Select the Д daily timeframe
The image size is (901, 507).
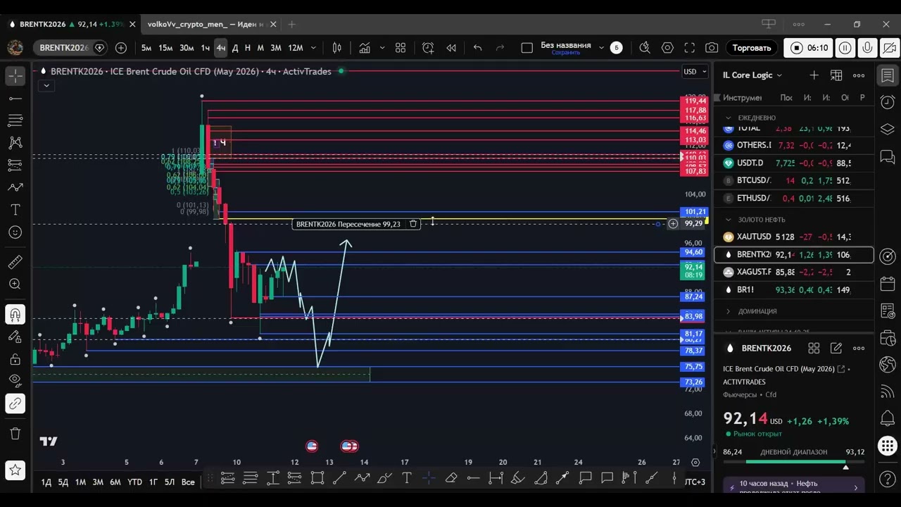235,48
